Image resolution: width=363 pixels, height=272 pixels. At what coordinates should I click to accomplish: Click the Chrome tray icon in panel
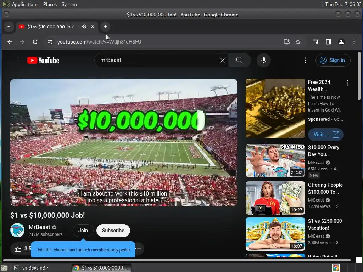[x=336, y=268]
